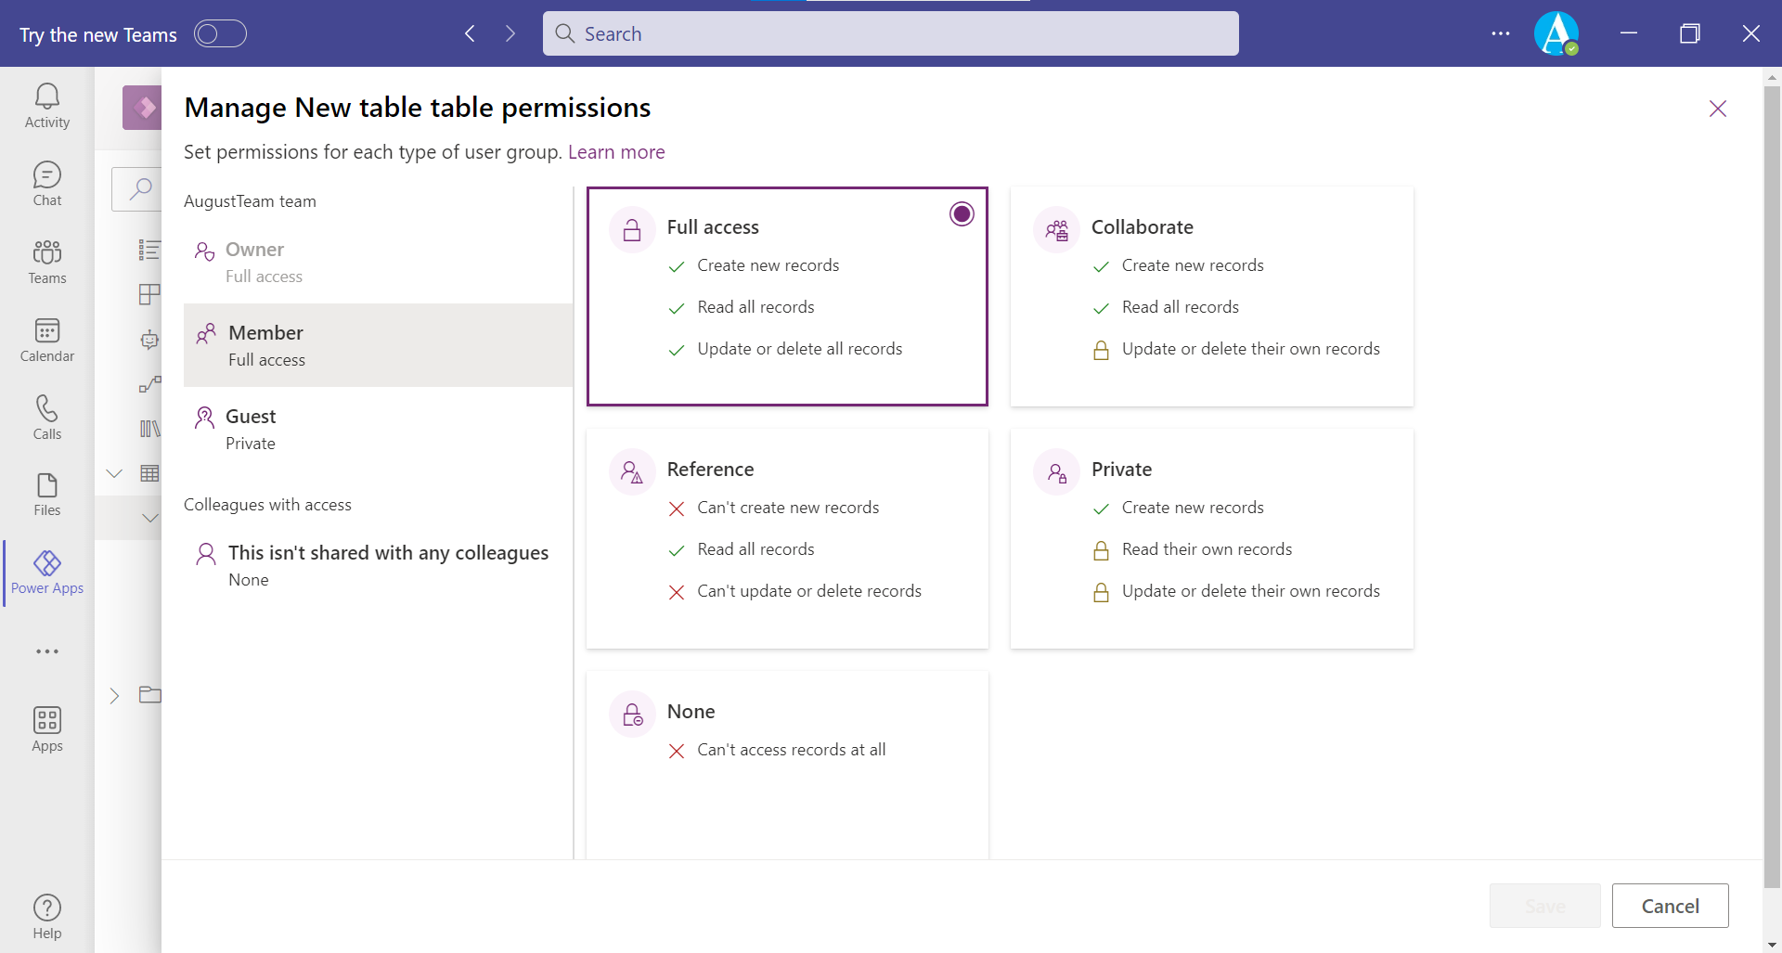1782x953 pixels.
Task: Choose the Private permission card
Action: 1211,538
